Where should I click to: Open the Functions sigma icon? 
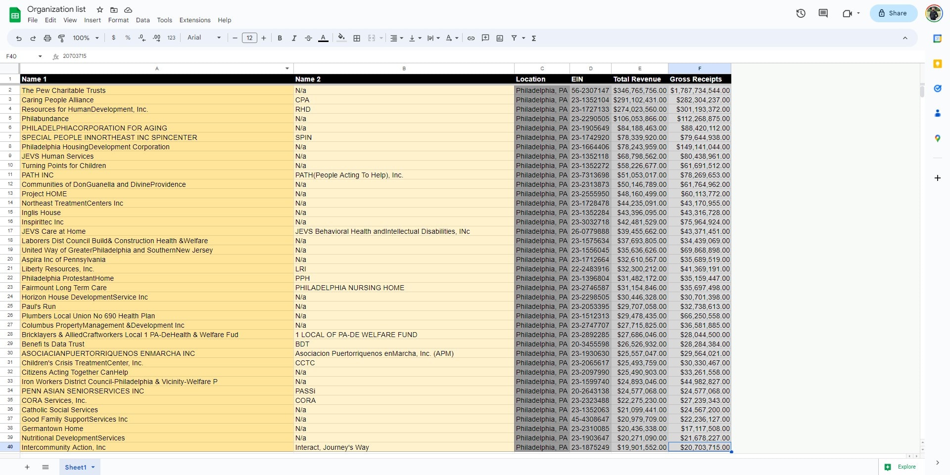click(x=534, y=38)
